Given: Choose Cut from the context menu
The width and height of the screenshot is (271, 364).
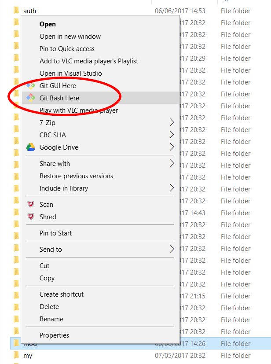Looking at the screenshot, I should 100,265.
